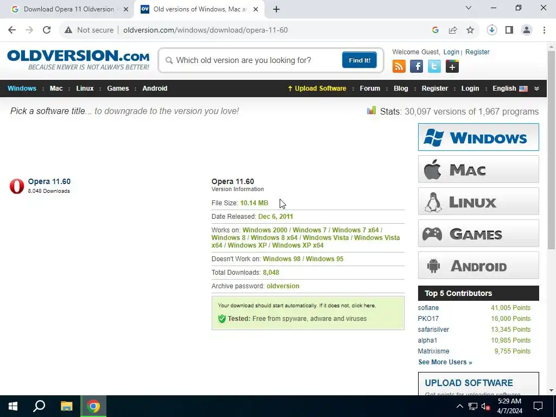Click the large Android platform button
556x417 pixels.
pos(478,266)
